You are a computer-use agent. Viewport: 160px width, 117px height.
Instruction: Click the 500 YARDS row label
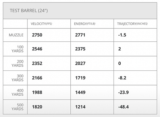tap(18, 107)
